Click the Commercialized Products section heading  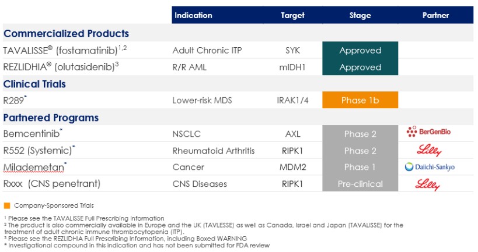click(x=66, y=33)
